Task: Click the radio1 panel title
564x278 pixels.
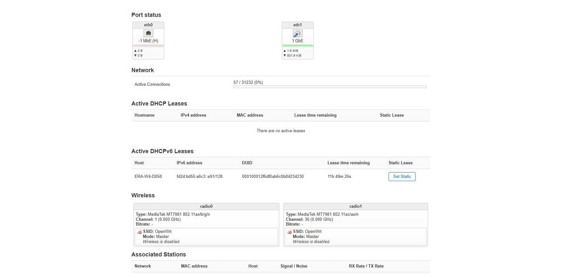Action: pyautogui.click(x=355, y=207)
